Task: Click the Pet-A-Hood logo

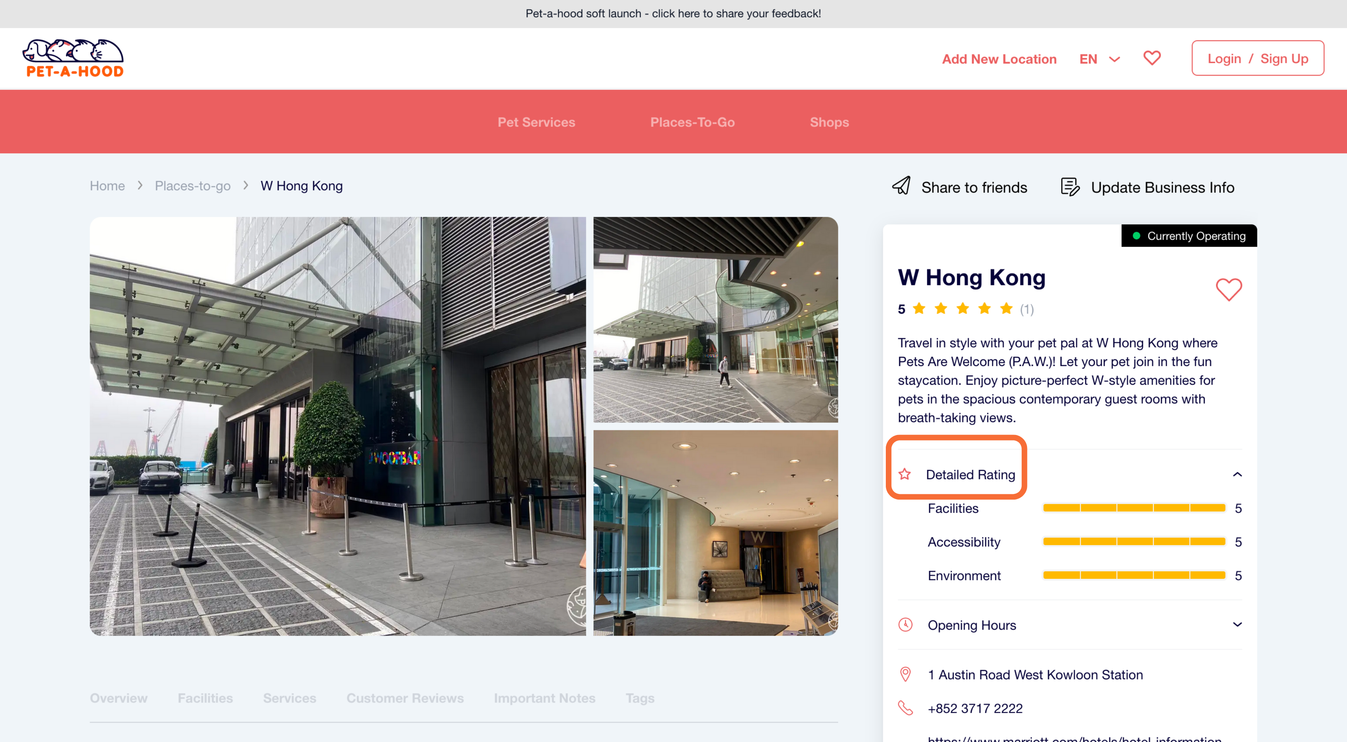Action: (73, 58)
